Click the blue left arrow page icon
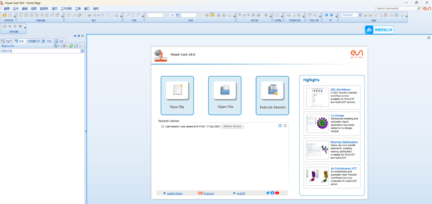Viewport: 432px width, 204px height. pos(327,15)
